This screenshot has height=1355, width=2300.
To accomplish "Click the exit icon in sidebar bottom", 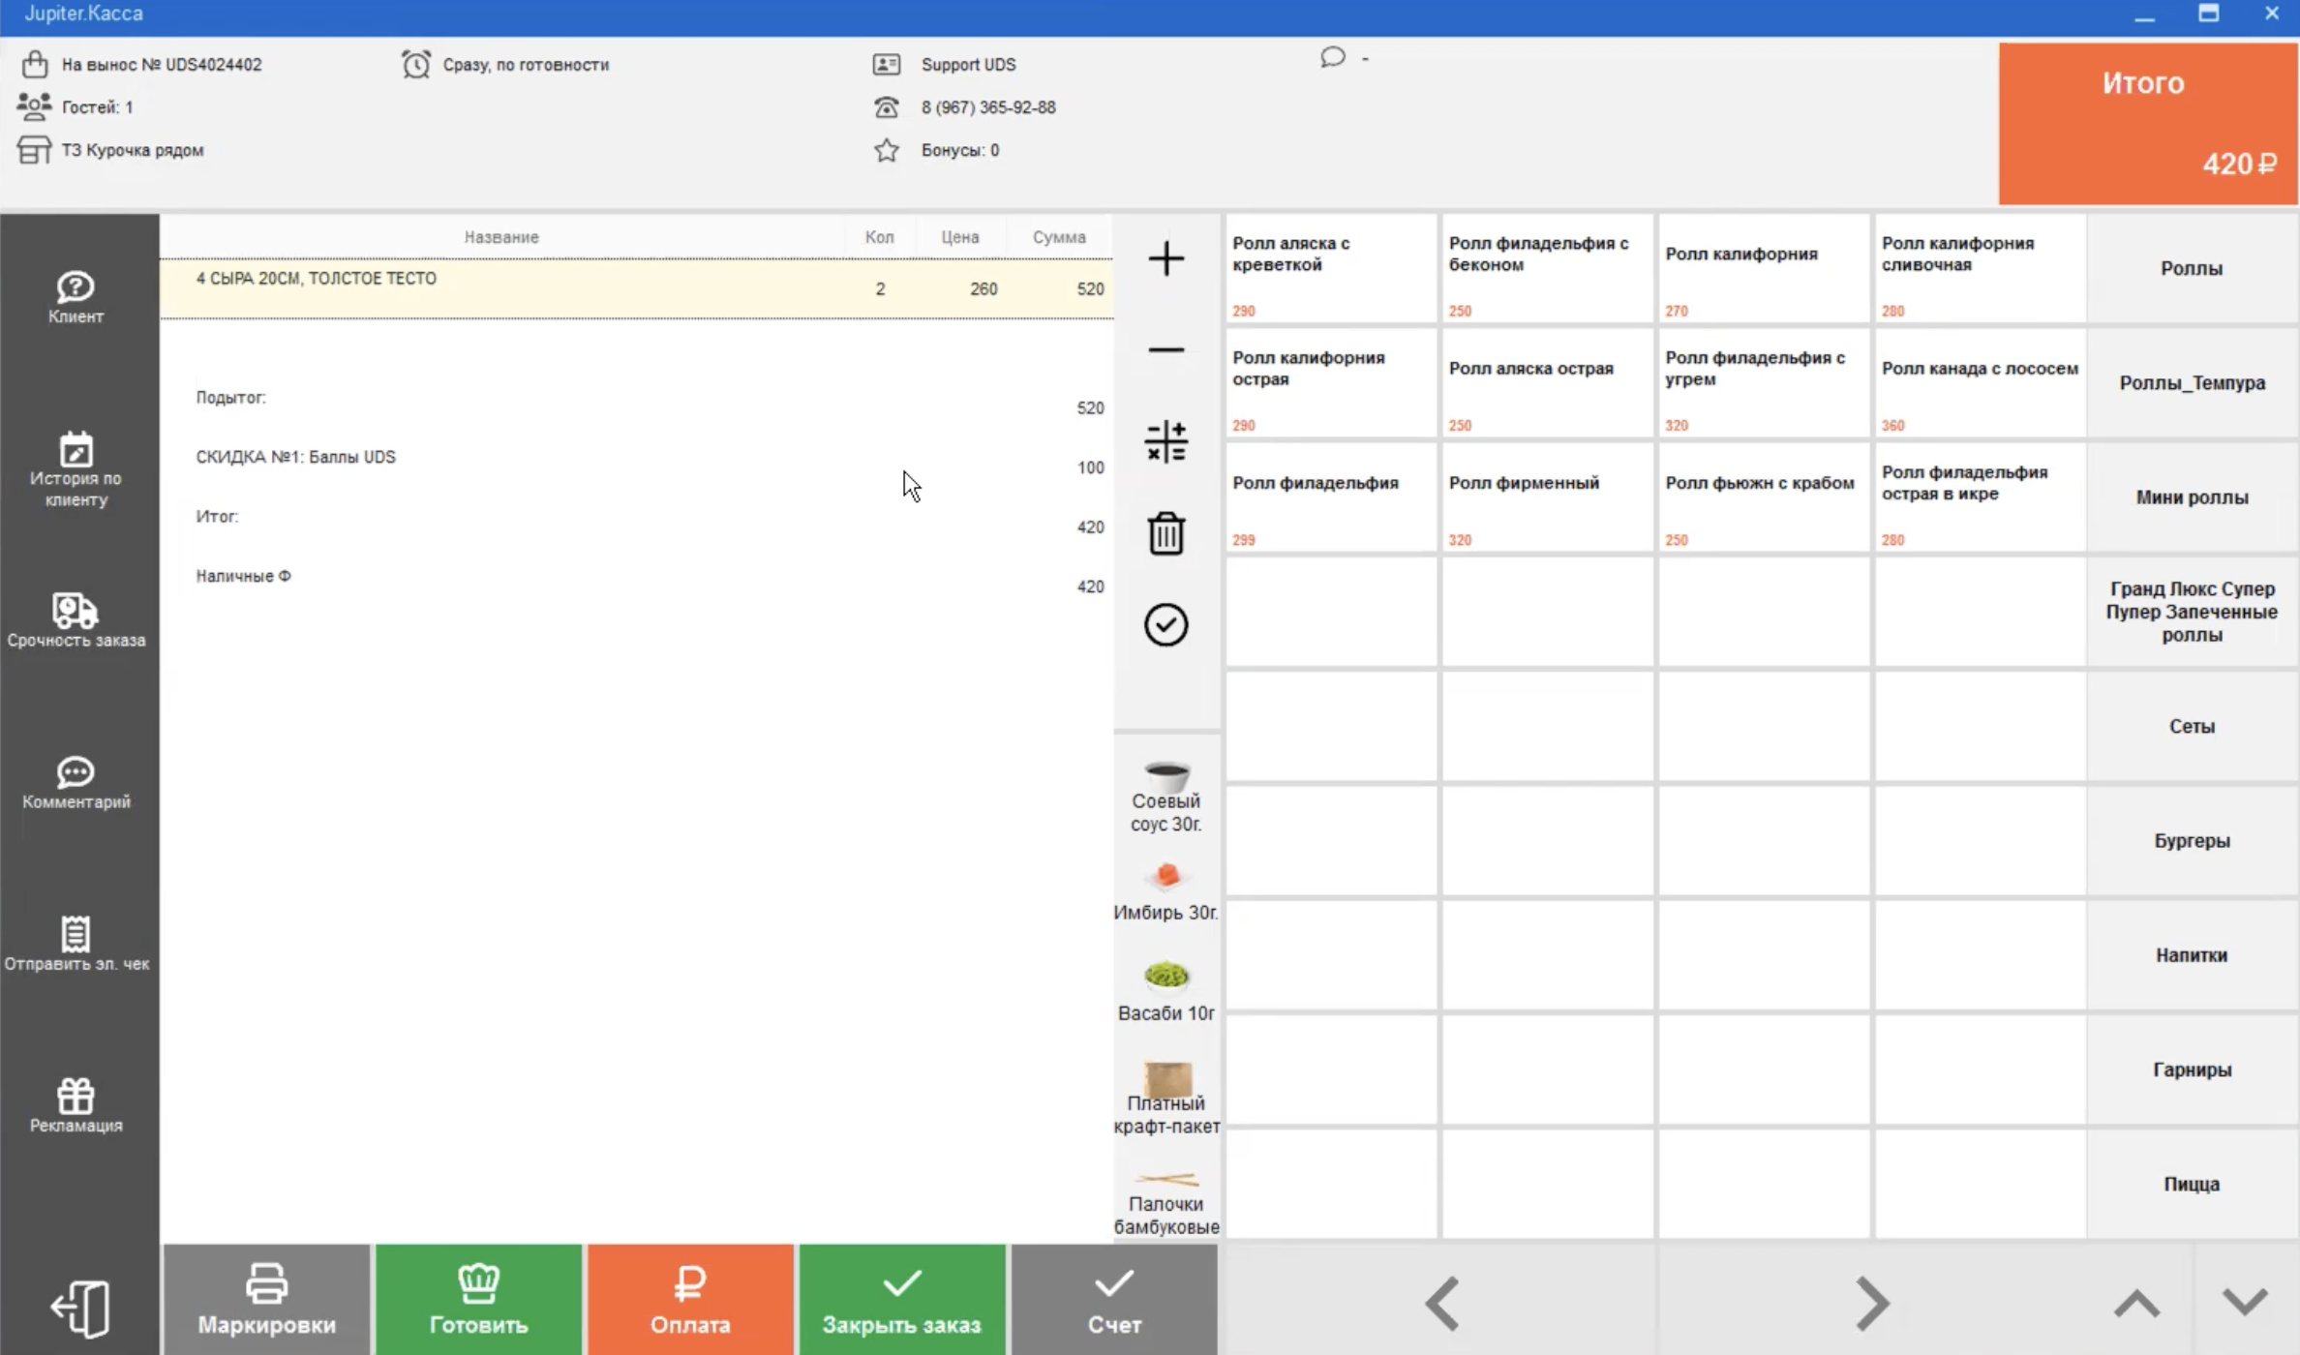I will (79, 1309).
